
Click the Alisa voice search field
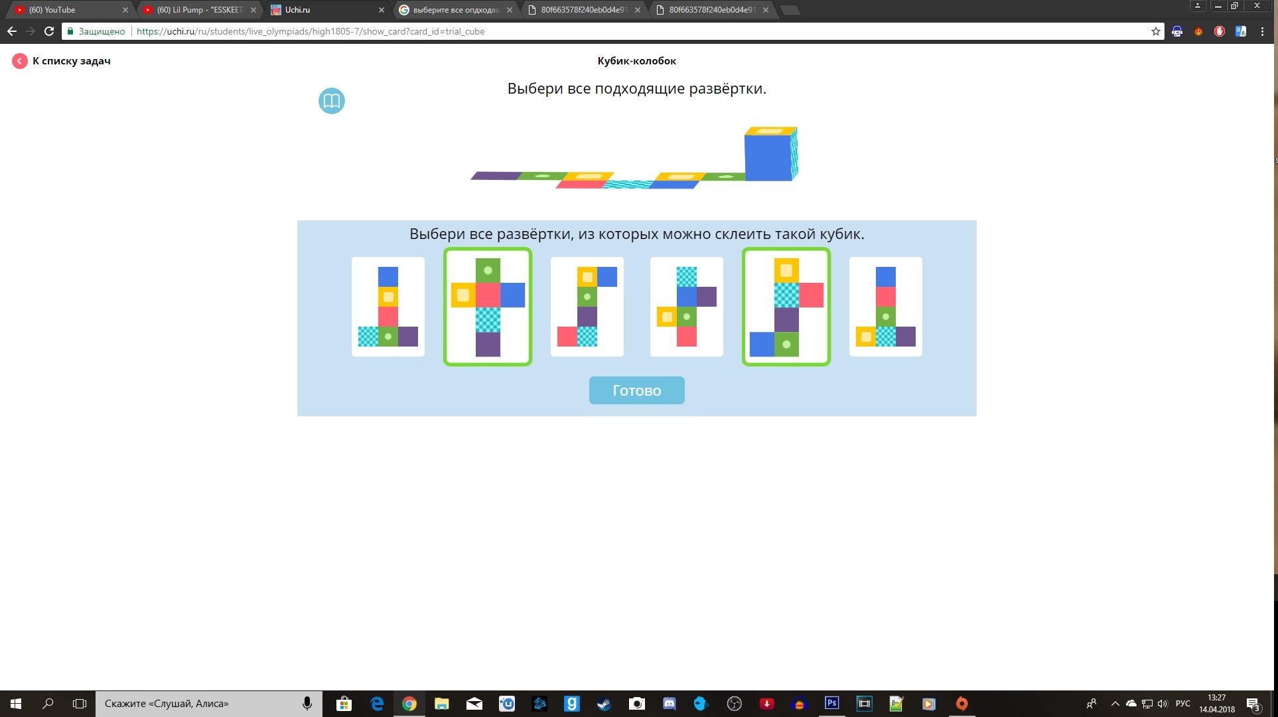pyautogui.click(x=209, y=704)
